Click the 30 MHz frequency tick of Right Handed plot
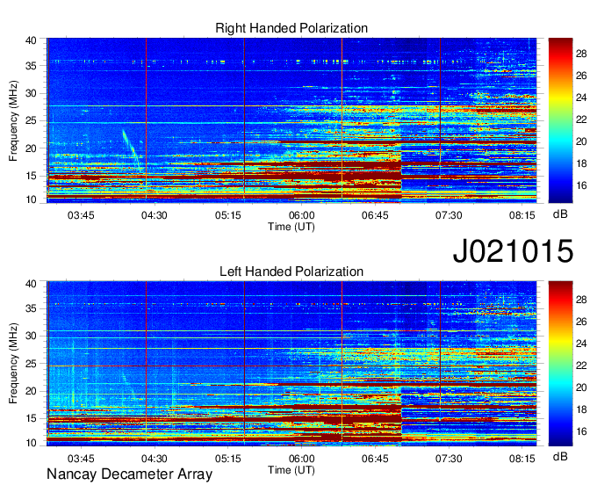The image size is (597, 485). [x=32, y=93]
